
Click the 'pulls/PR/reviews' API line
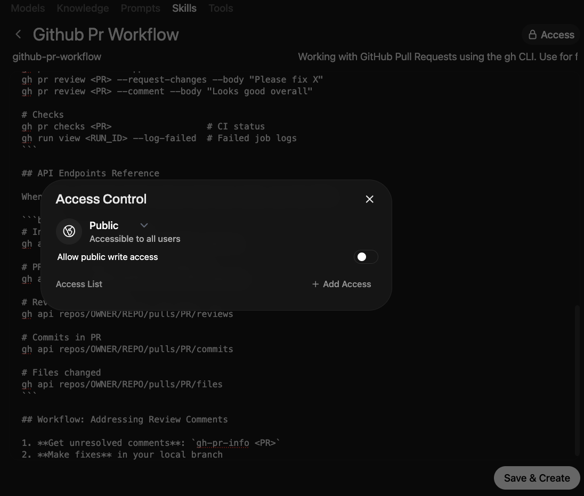click(127, 314)
